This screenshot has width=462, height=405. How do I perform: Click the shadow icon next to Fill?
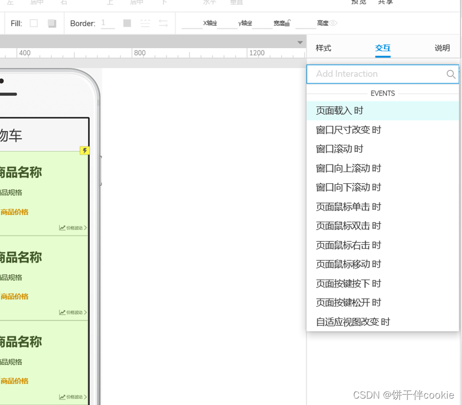tap(52, 24)
